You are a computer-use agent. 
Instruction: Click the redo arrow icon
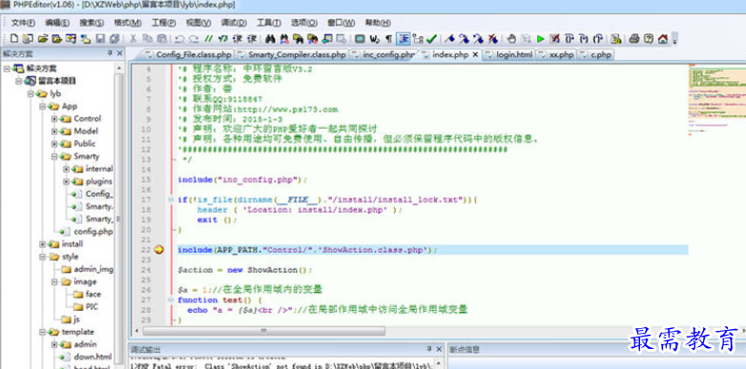point(194,38)
